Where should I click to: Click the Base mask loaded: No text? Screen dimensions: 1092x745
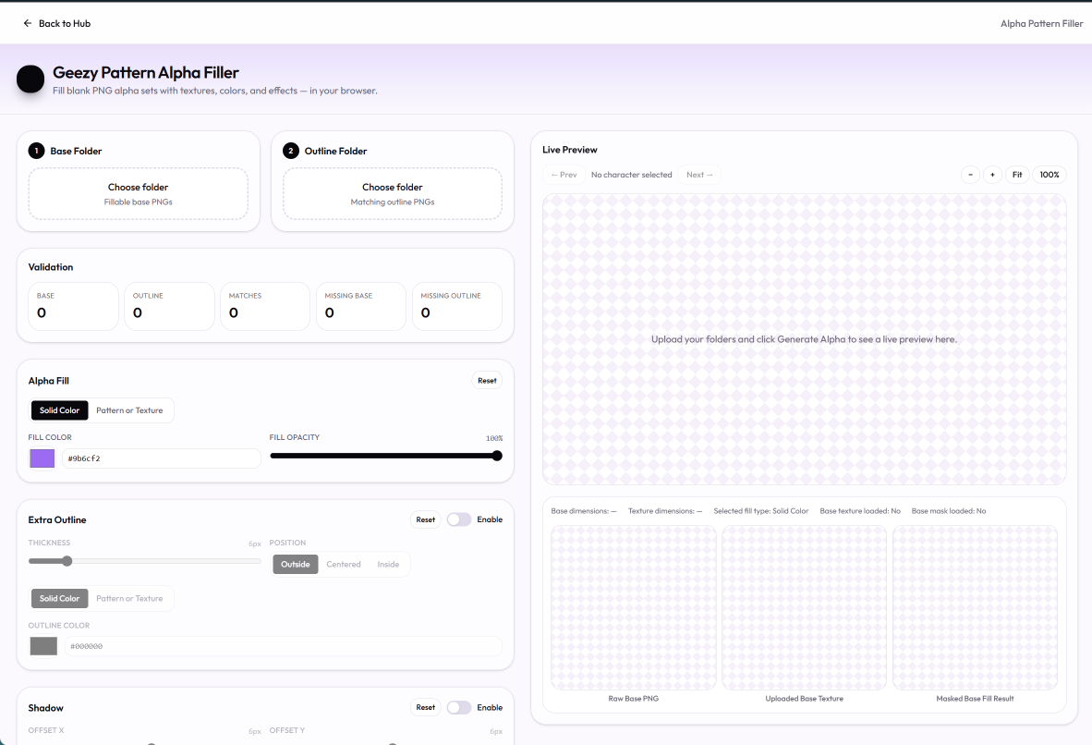pyautogui.click(x=949, y=511)
